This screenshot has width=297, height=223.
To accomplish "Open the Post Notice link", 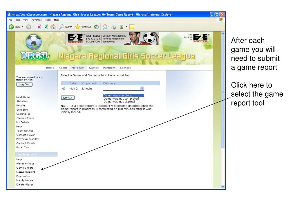I will pos(23,176).
